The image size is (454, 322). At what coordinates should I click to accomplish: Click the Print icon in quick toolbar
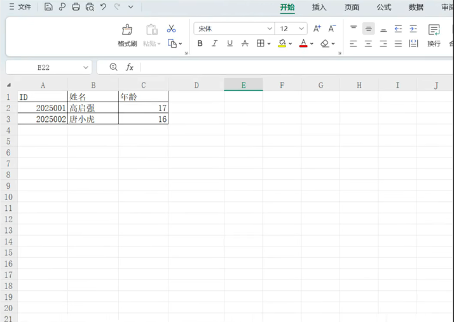pos(76,7)
